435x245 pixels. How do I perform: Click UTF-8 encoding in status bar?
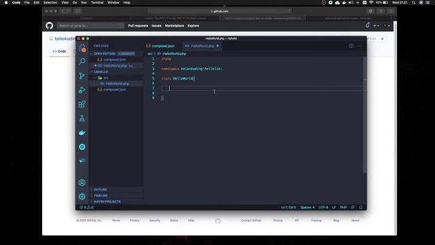click(x=324, y=207)
